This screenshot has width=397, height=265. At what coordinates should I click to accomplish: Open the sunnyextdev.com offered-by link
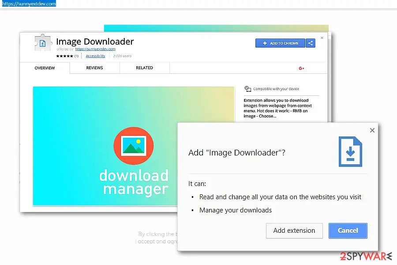click(x=95, y=49)
